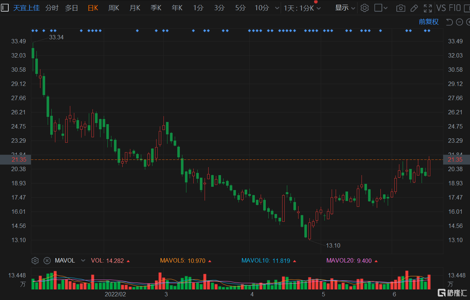
Task: Click the 前复权 adjustment link
Action: click(428, 22)
